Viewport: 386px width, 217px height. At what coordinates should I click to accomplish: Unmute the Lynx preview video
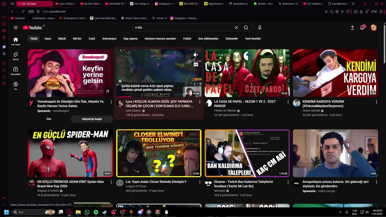(196, 55)
